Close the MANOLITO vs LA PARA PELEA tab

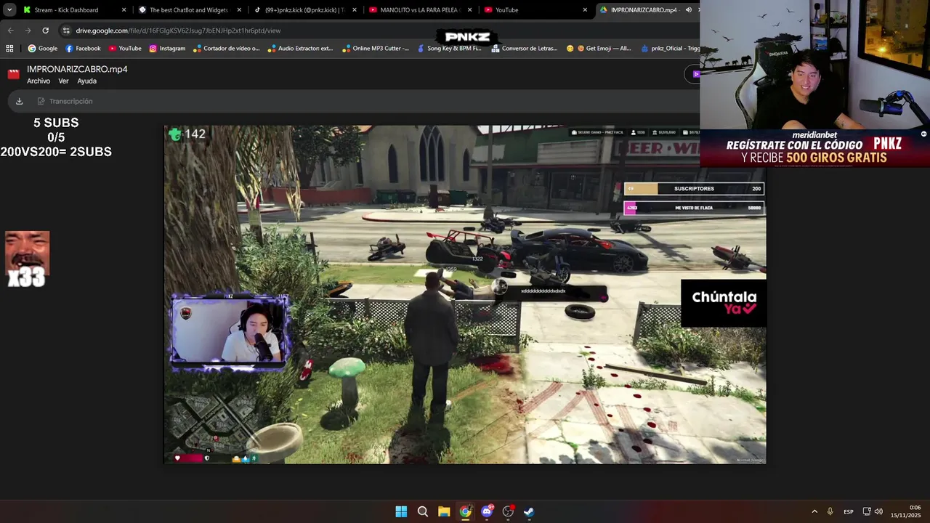469,10
